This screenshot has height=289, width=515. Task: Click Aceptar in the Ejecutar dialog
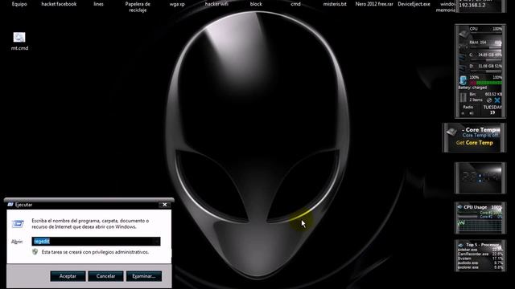click(x=68, y=276)
